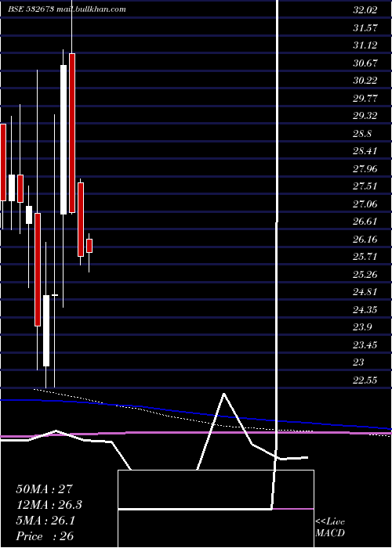Click the 30.67 price axis label

click(x=365, y=63)
